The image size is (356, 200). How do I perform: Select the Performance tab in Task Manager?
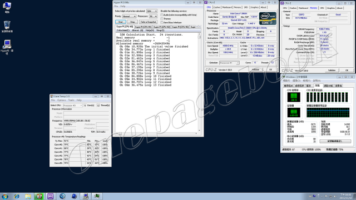(x=318, y=86)
